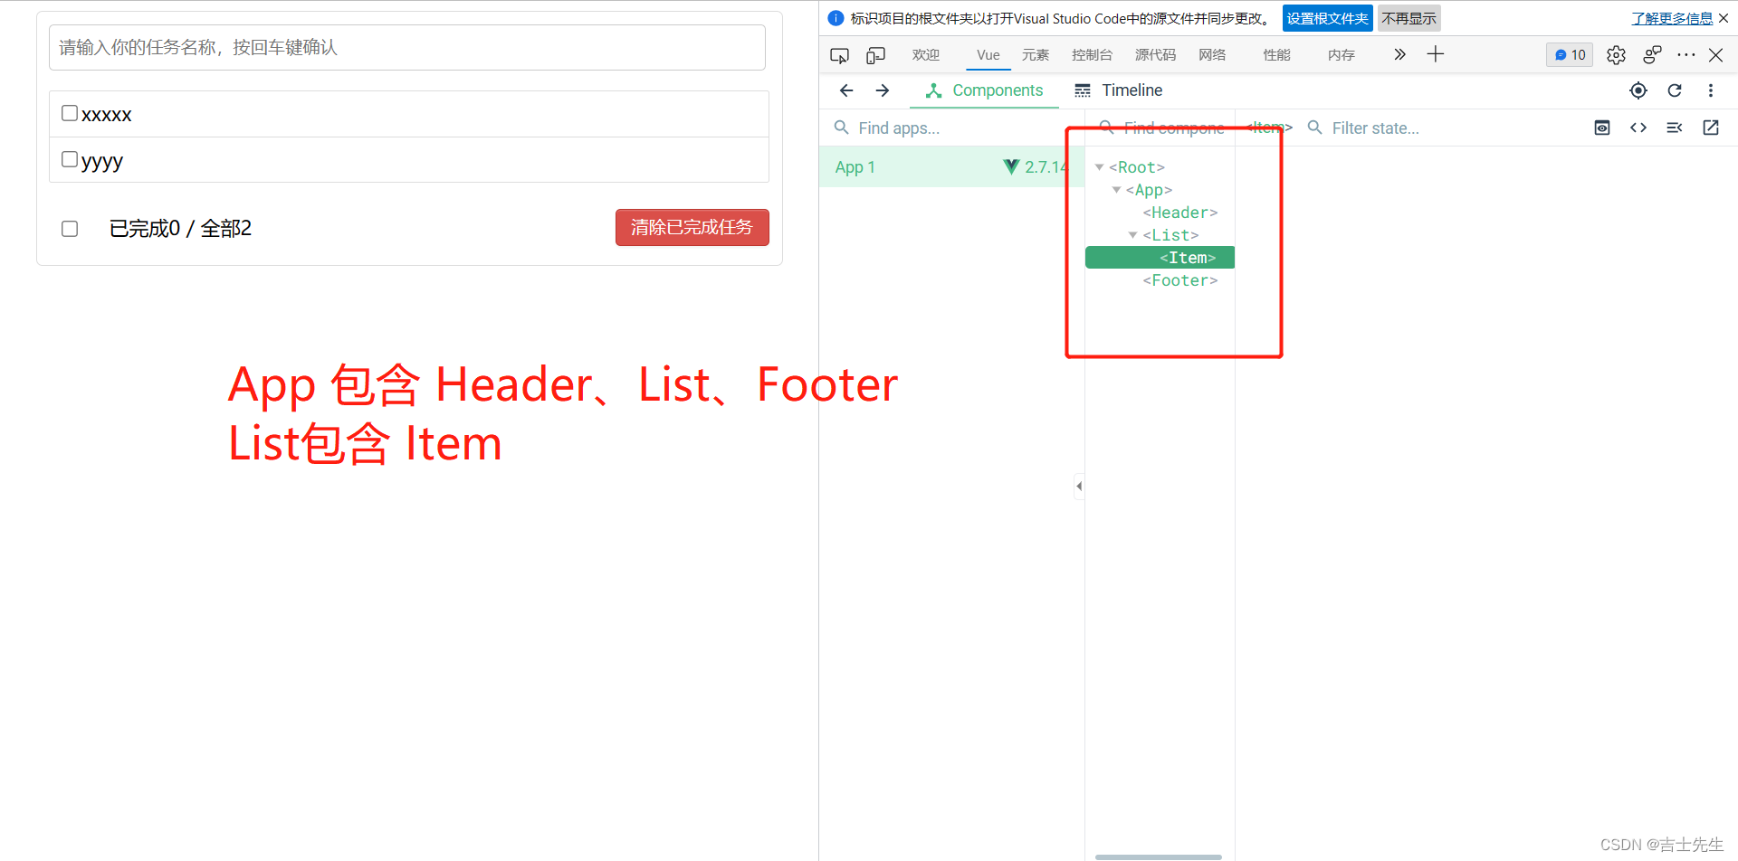This screenshot has width=1738, height=861.
Task: Click 清除已完成任务 button
Action: 692,228
